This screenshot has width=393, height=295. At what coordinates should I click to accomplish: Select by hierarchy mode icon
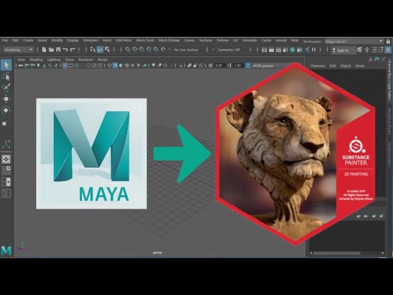click(93, 50)
